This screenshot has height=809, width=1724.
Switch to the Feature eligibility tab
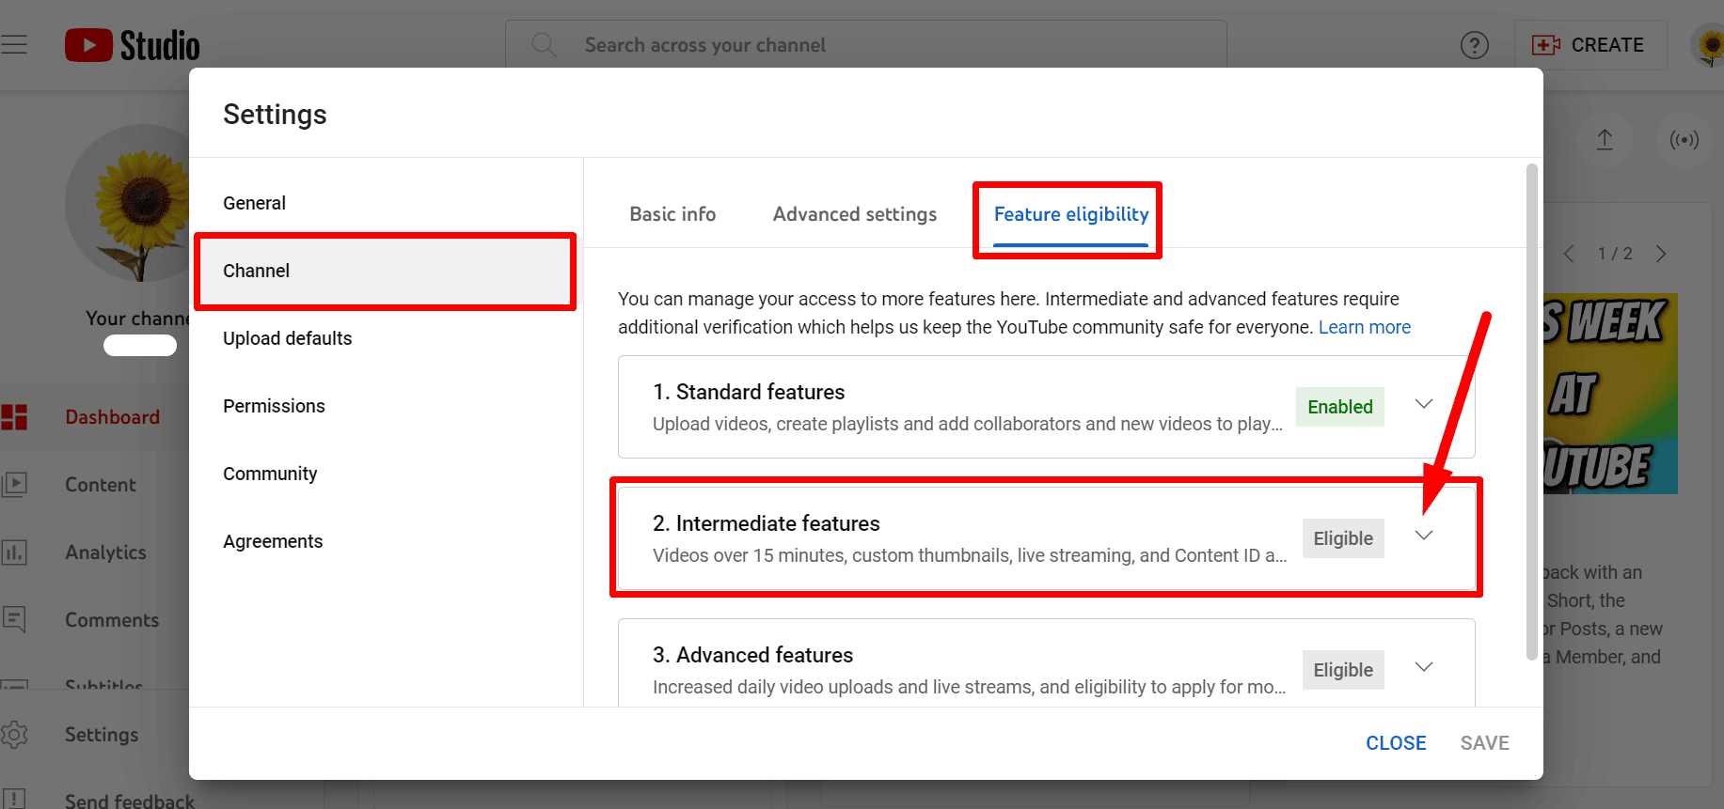[x=1071, y=214]
